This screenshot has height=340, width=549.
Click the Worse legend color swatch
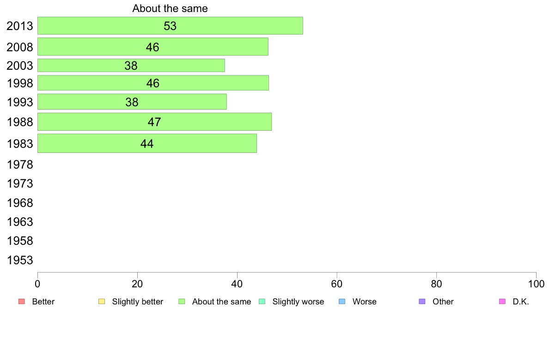pos(342,302)
